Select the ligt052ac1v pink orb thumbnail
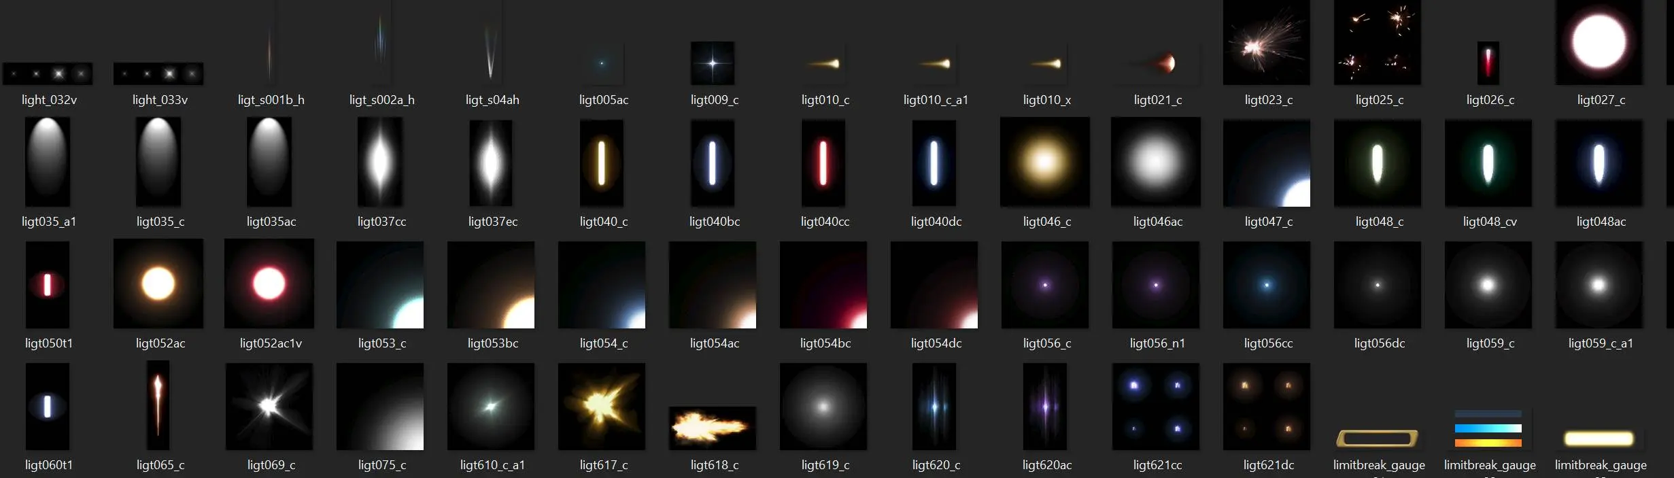 pyautogui.click(x=269, y=284)
